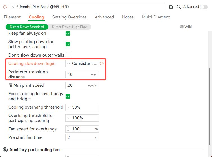Click the save preset floppy disk icon
The height and width of the screenshot is (157, 212).
(x=171, y=7)
